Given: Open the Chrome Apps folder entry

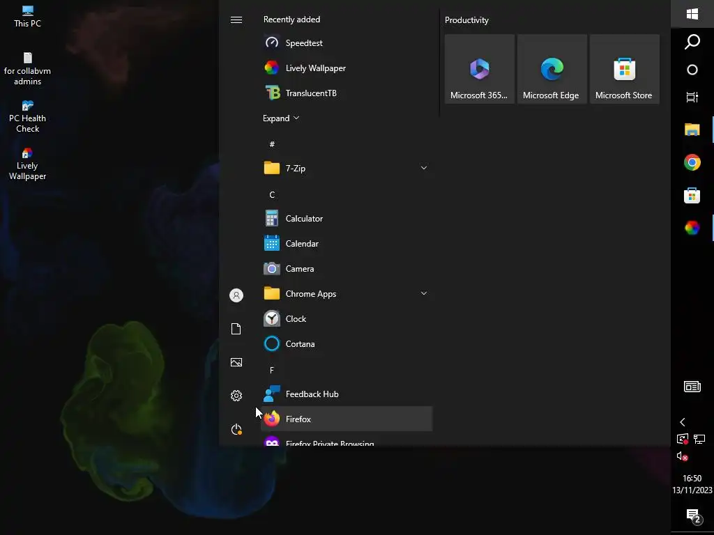Looking at the screenshot, I should click(346, 294).
